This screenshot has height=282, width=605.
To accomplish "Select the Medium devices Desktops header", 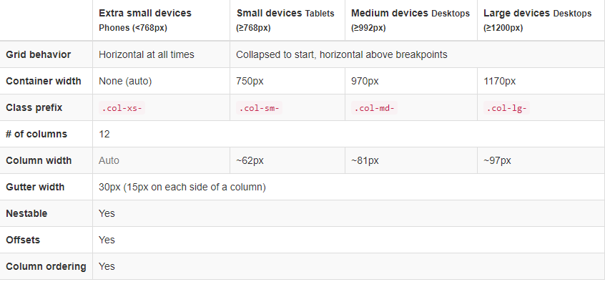I will pos(410,20).
